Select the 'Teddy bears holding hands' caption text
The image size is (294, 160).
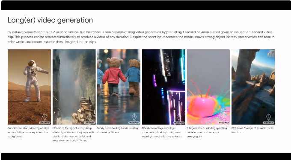[x=118, y=130]
